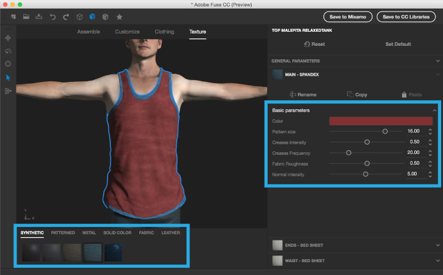The width and height of the screenshot is (443, 275).
Task: Select the Fabric material category
Action: click(x=147, y=233)
